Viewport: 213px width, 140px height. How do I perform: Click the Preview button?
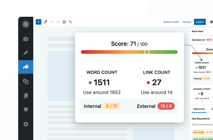(187, 22)
